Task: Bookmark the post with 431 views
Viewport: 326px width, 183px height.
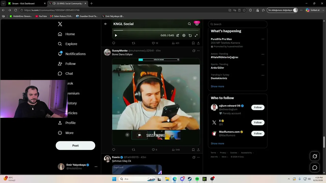Action: [x=193, y=43]
